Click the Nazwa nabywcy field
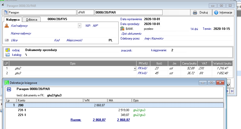241x129 pixels. point(21,33)
